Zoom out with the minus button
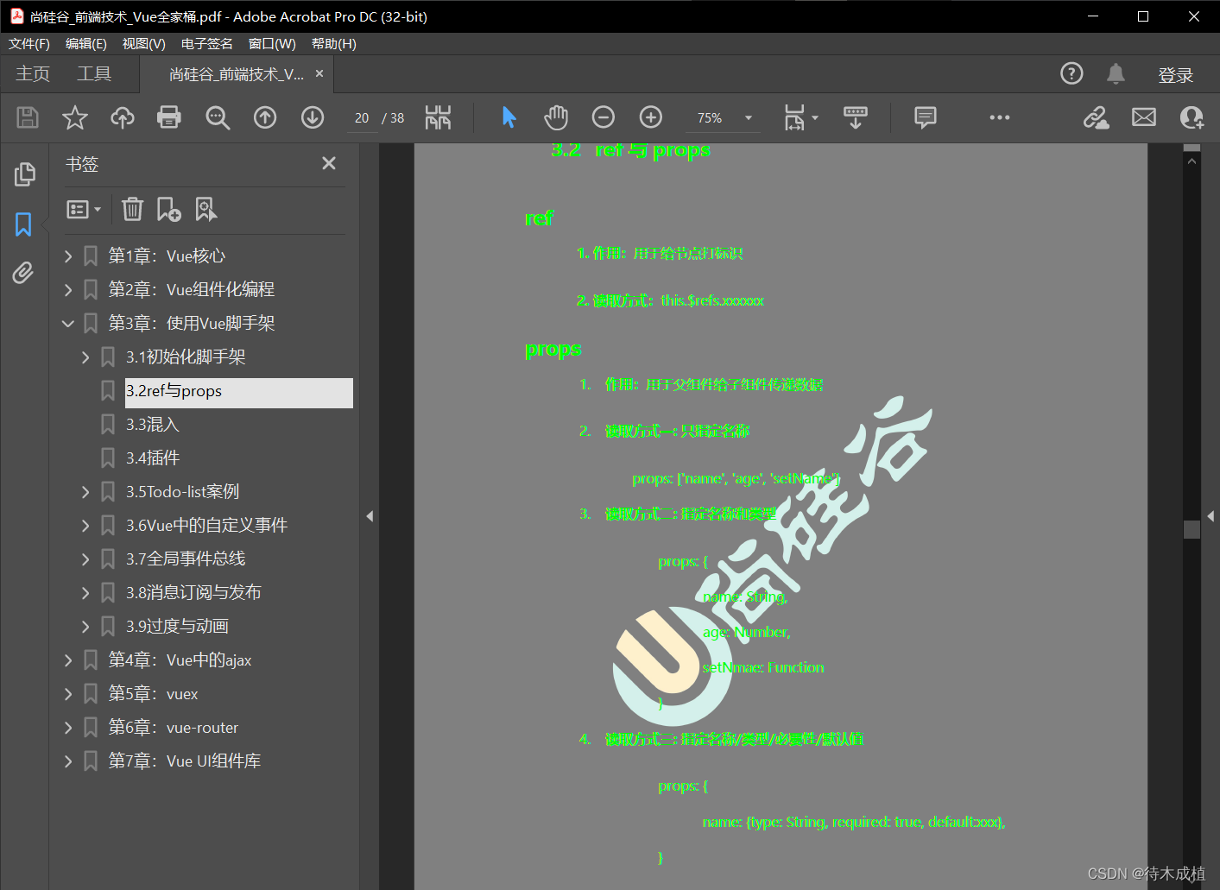Screen dimensions: 1220x890 [x=604, y=117]
